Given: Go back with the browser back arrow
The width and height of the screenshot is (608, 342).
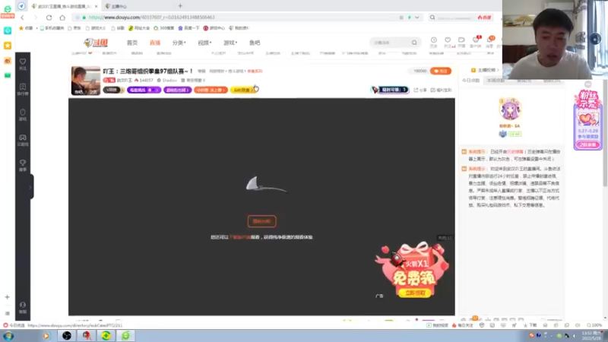Looking at the screenshot, I should pos(23,17).
